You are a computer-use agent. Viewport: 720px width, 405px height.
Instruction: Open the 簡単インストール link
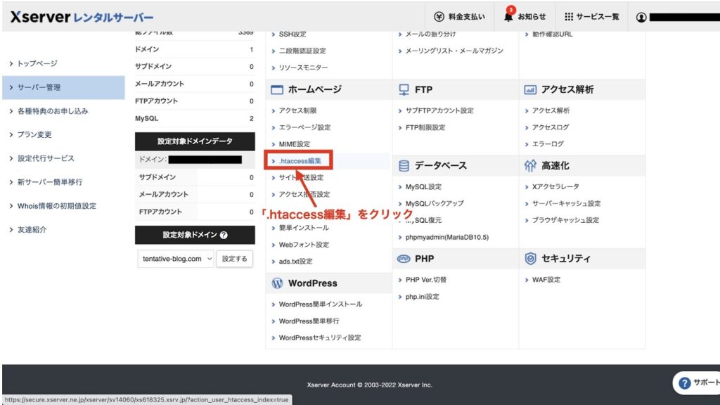[304, 228]
